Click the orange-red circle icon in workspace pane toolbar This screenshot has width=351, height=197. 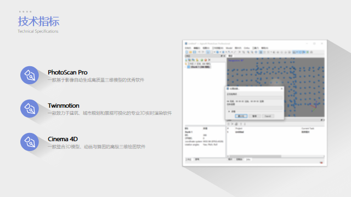click(206, 60)
